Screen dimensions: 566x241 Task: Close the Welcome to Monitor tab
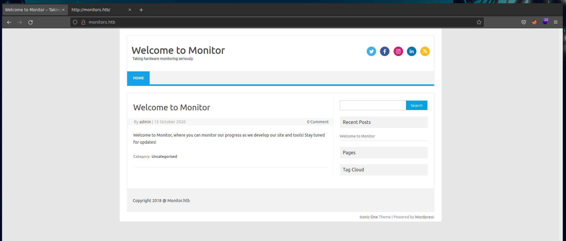coord(63,10)
